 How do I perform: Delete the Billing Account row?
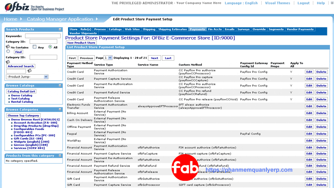coord(321,113)
